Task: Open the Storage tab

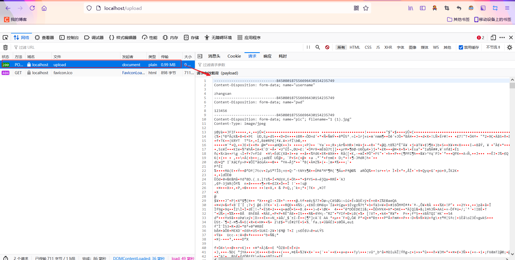Action: (191, 38)
